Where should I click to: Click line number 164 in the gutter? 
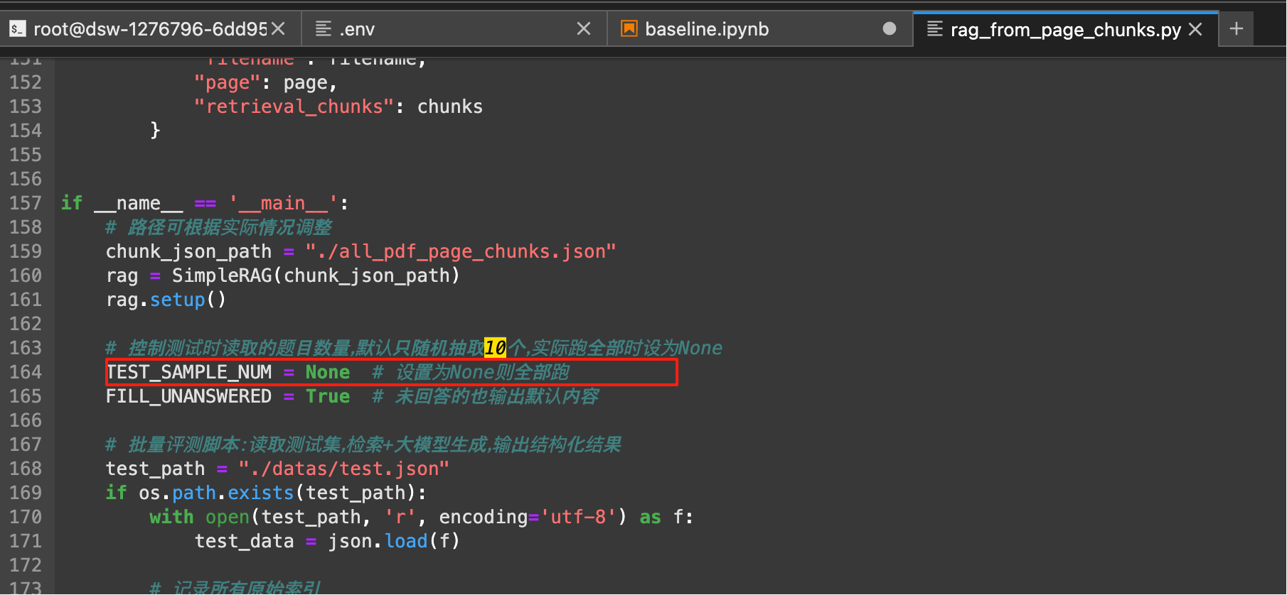pos(26,372)
